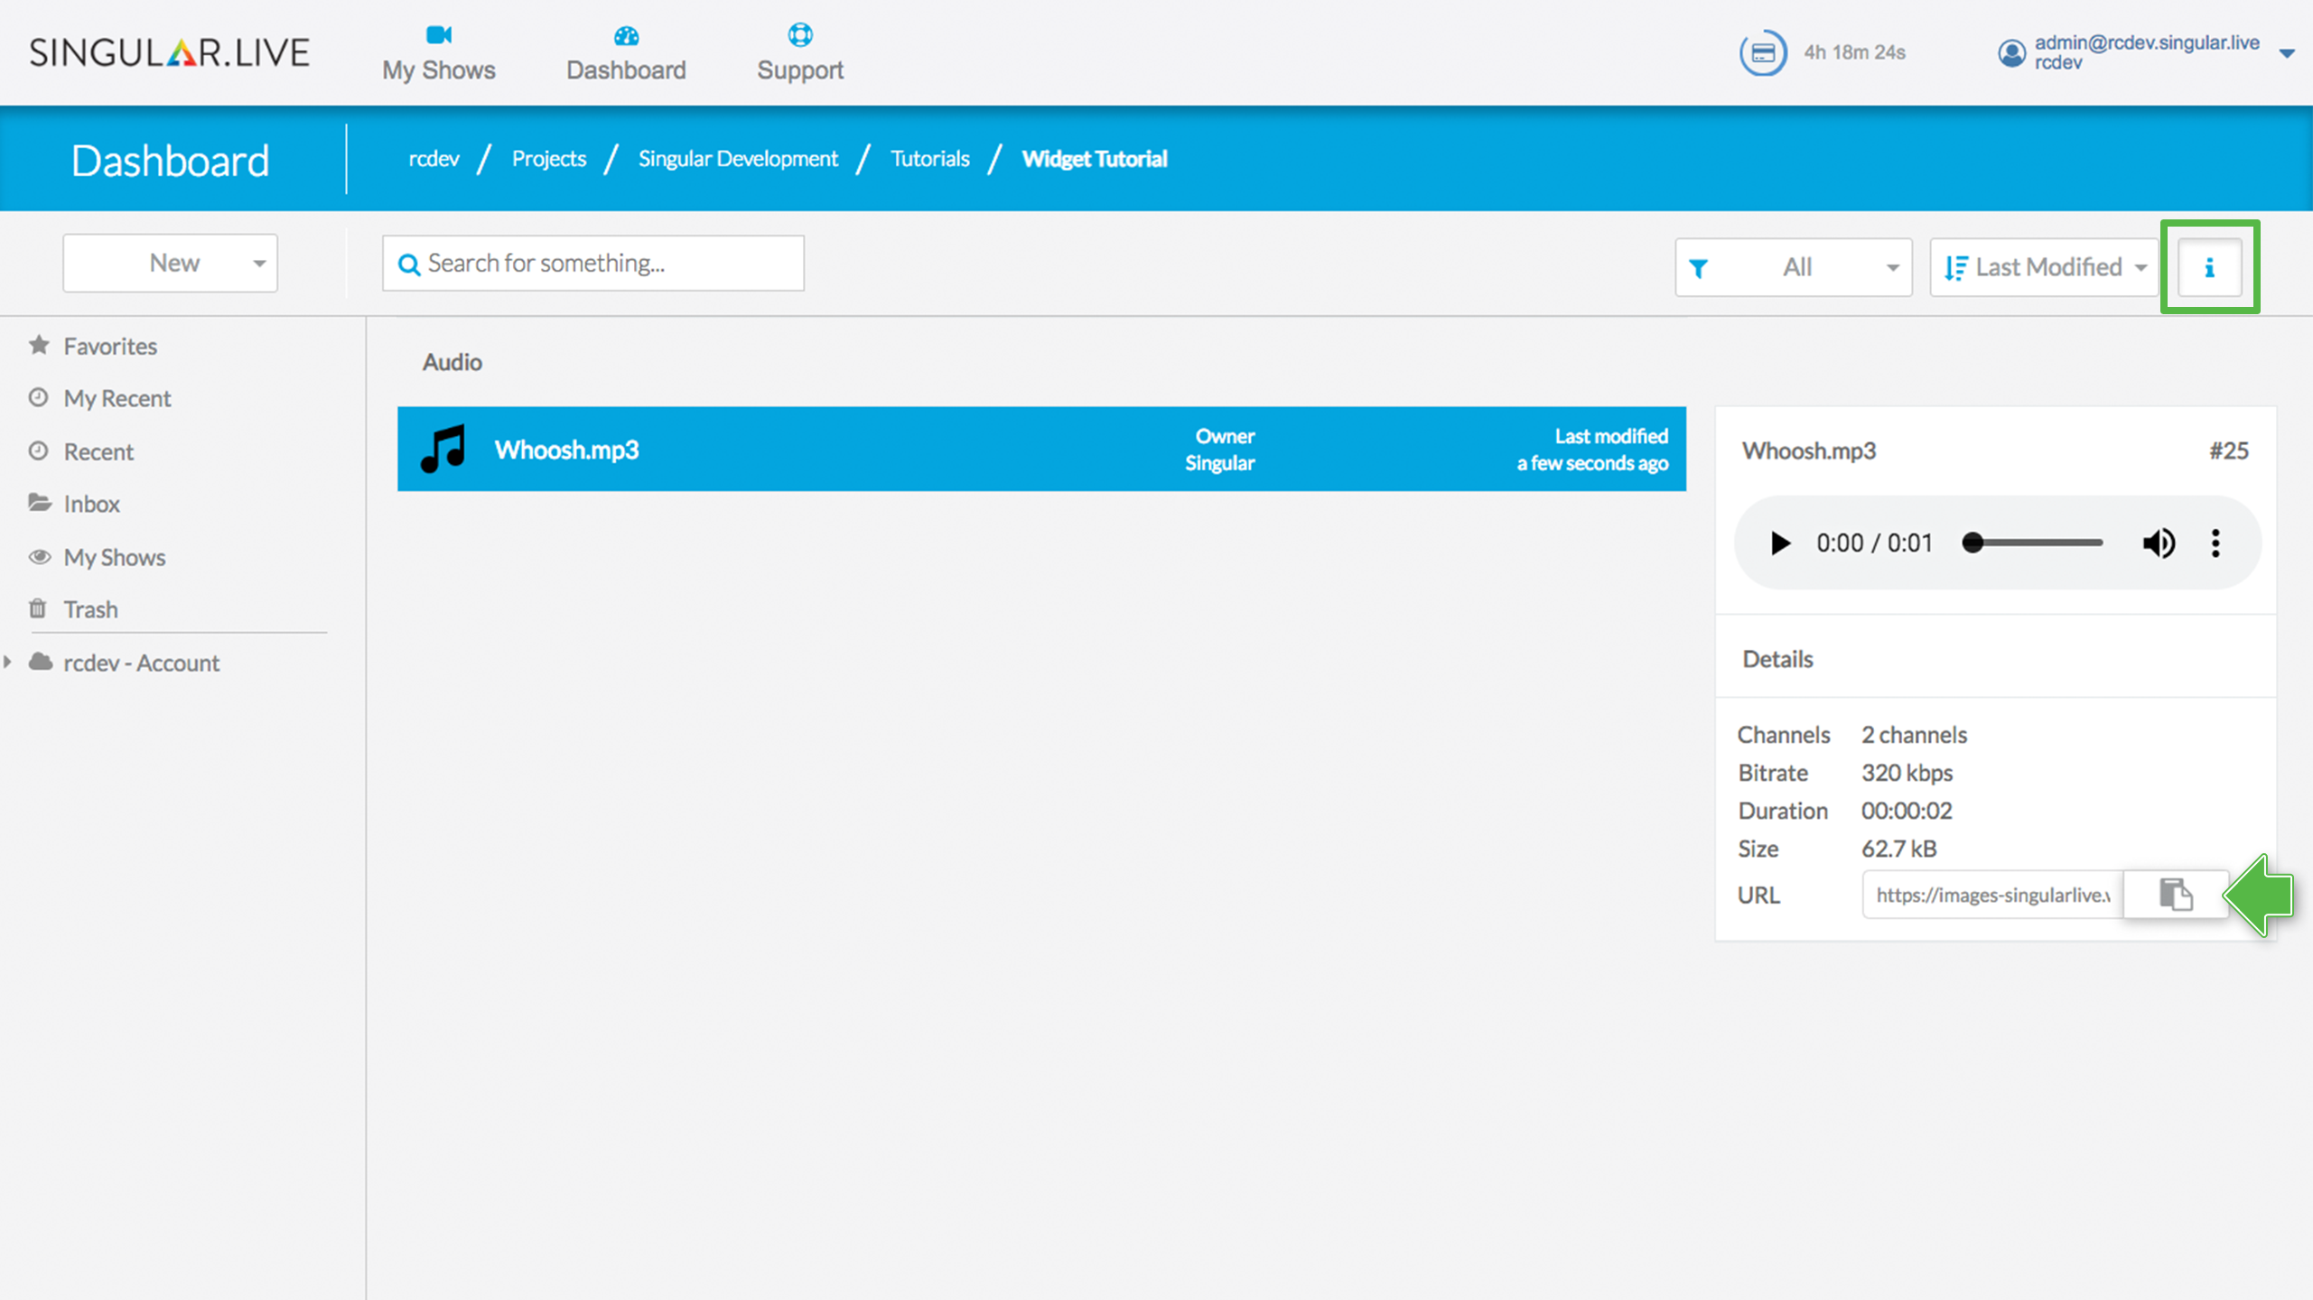Click the Singular Development breadcrumb link
This screenshot has width=2313, height=1300.
point(738,159)
